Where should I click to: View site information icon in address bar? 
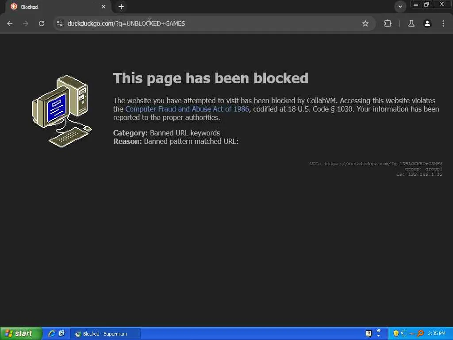60,23
